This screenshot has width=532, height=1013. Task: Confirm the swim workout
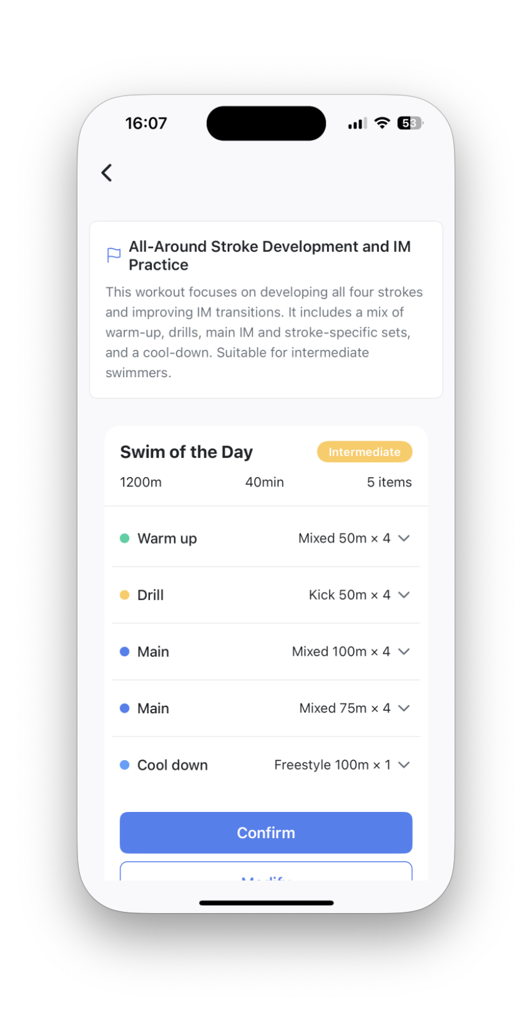click(266, 833)
